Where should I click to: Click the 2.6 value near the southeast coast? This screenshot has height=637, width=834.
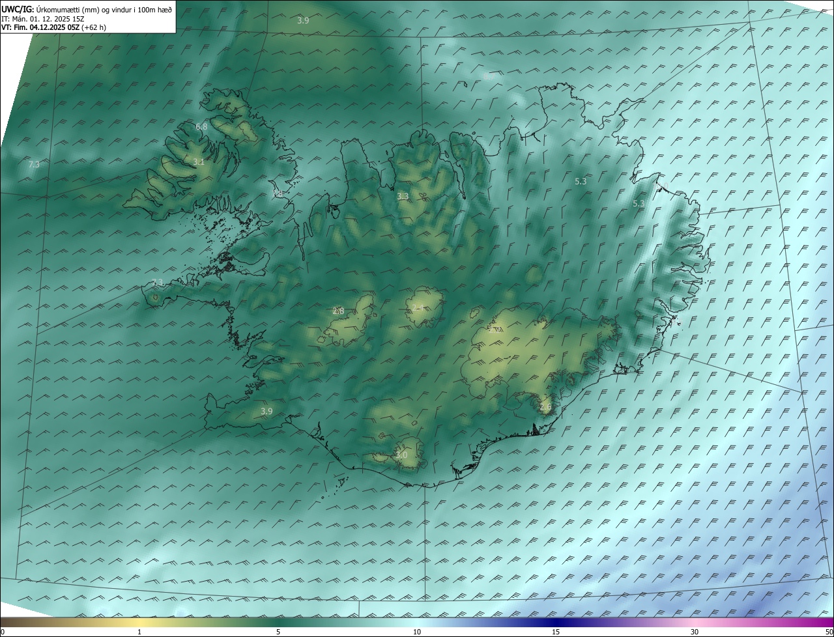(x=545, y=407)
